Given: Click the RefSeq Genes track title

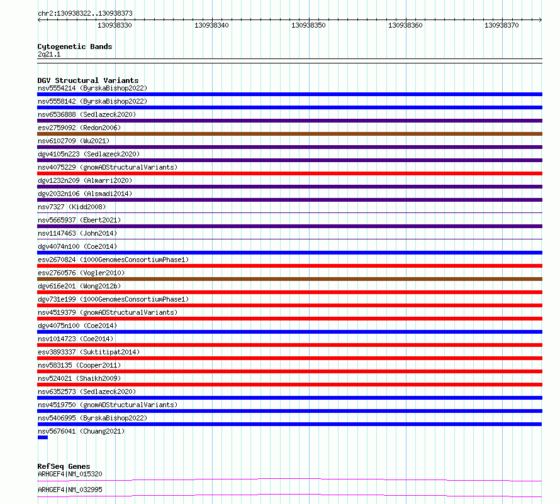Looking at the screenshot, I should tap(64, 466).
